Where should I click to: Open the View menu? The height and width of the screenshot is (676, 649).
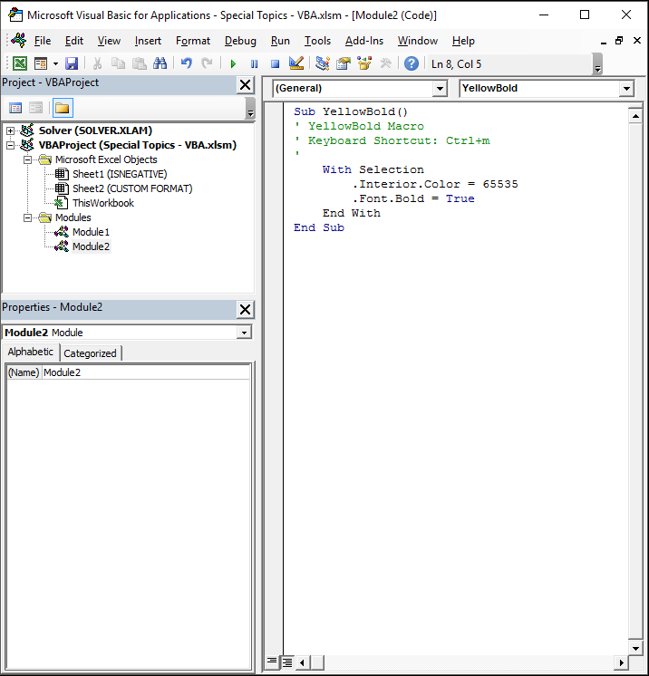[x=109, y=41]
